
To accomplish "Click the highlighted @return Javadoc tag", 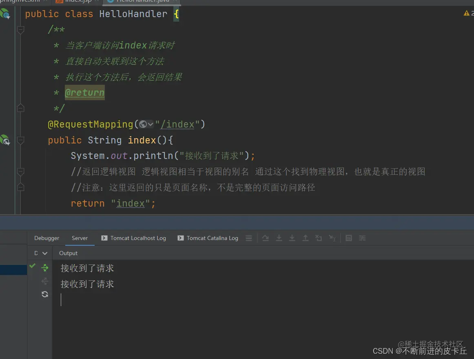I will (85, 93).
